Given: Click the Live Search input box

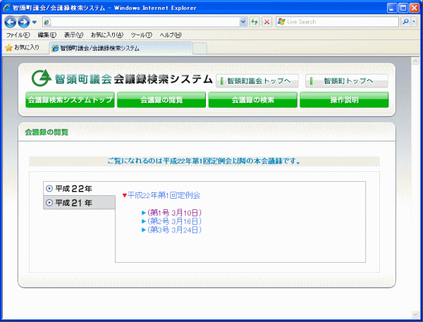Looking at the screenshot, I should (337, 22).
